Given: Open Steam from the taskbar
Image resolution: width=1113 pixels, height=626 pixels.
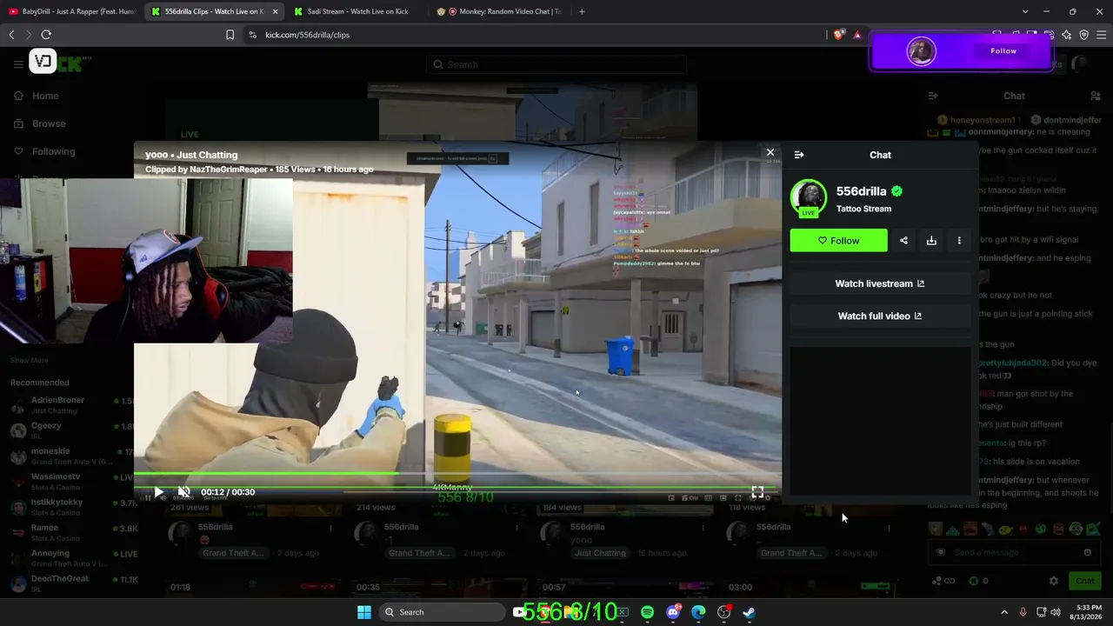Looking at the screenshot, I should point(749,612).
